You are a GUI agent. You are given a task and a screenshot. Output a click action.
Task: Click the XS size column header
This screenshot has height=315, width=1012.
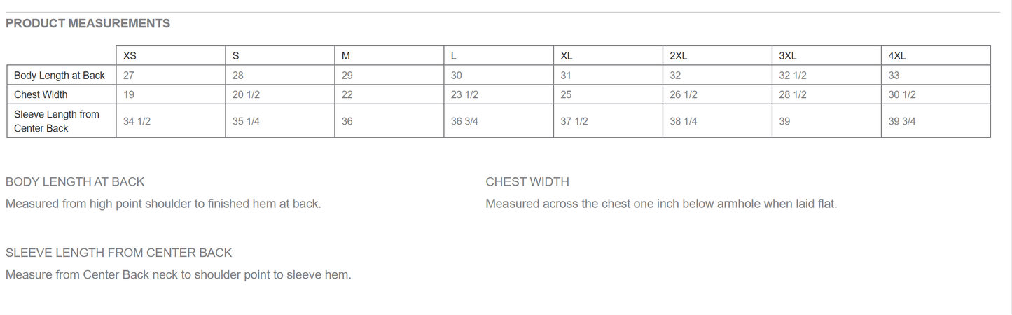coord(130,56)
